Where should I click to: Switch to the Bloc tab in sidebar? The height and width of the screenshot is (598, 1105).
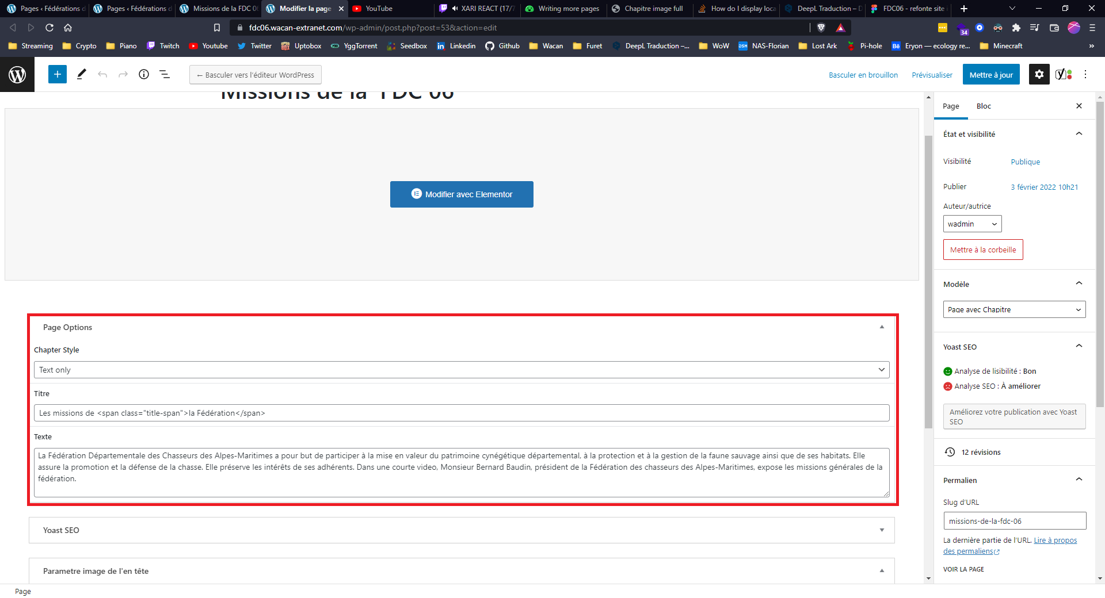coord(984,106)
